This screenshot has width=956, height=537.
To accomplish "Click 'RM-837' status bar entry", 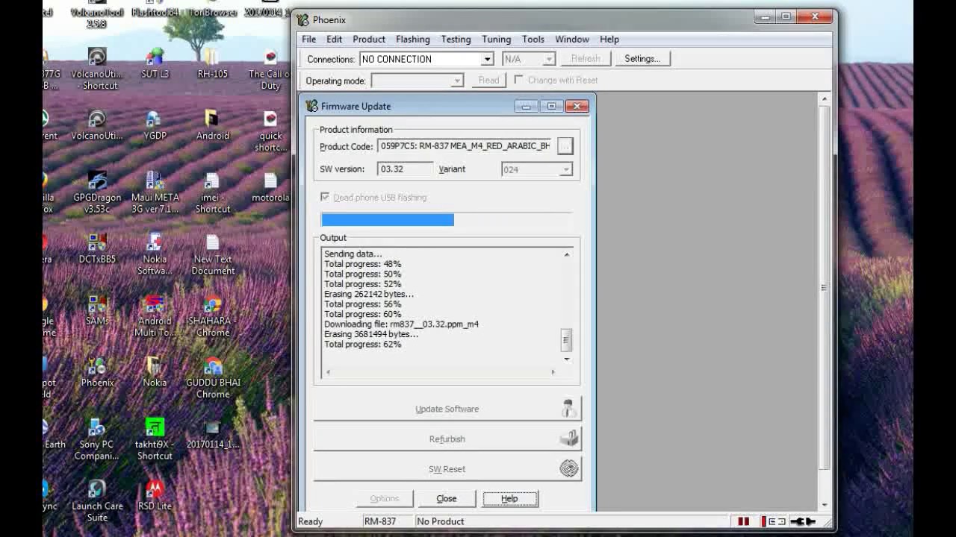I will [380, 521].
